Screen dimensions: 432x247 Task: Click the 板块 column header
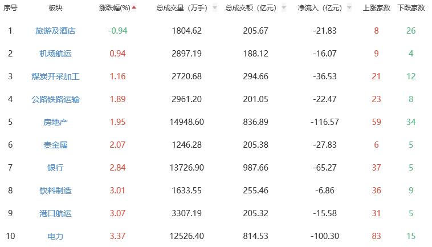55,8
